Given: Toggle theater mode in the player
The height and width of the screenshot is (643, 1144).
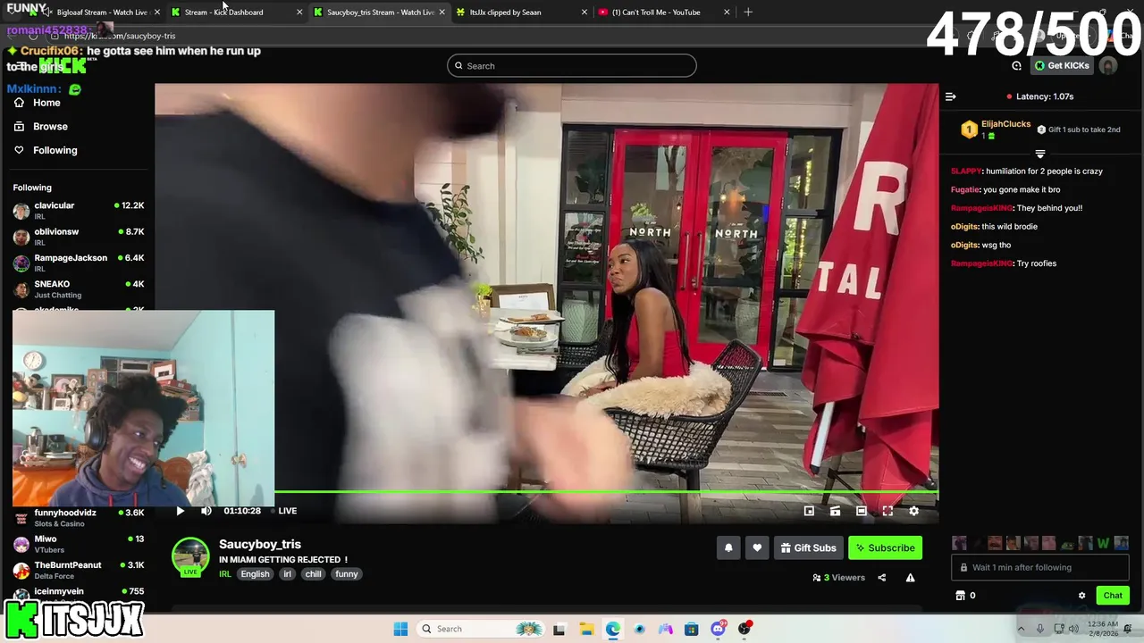Looking at the screenshot, I should [861, 511].
